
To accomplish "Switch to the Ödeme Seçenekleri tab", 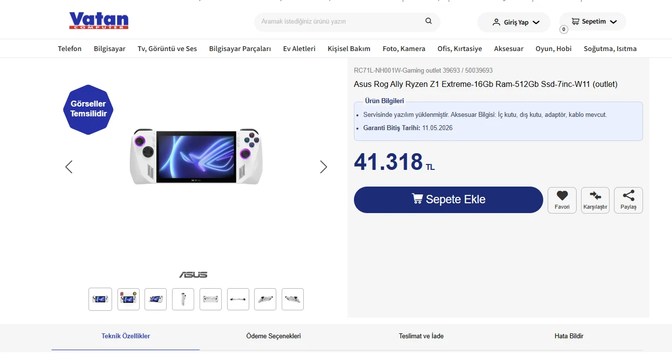I will pos(273,336).
